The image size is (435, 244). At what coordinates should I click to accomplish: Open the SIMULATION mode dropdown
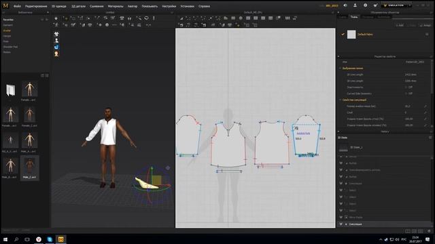tap(410, 5)
